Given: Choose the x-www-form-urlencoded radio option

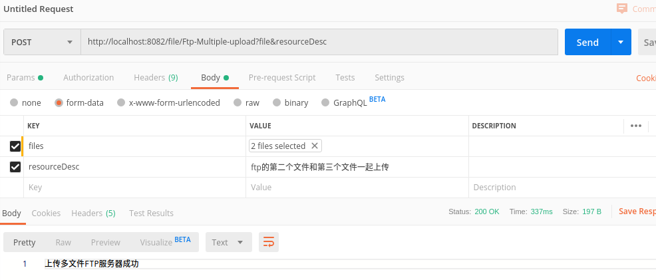Looking at the screenshot, I should click(x=121, y=102).
